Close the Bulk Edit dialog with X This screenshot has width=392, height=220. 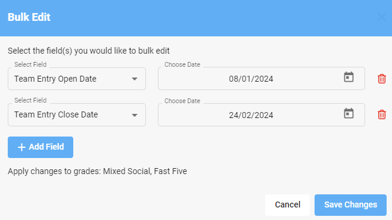click(x=382, y=17)
